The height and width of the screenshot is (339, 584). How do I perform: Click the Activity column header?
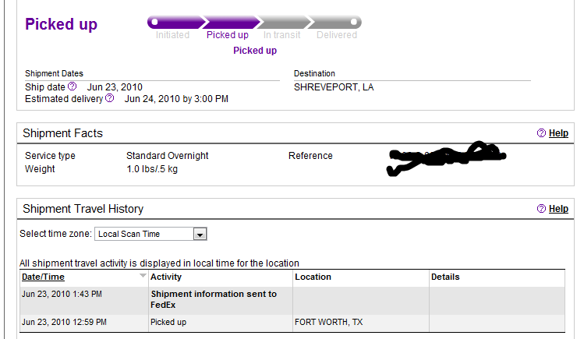tap(166, 277)
